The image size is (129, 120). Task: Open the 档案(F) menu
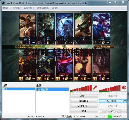[7, 8]
